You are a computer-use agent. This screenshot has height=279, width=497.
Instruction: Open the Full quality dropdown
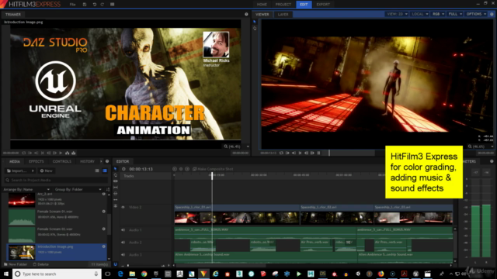[x=455, y=14]
